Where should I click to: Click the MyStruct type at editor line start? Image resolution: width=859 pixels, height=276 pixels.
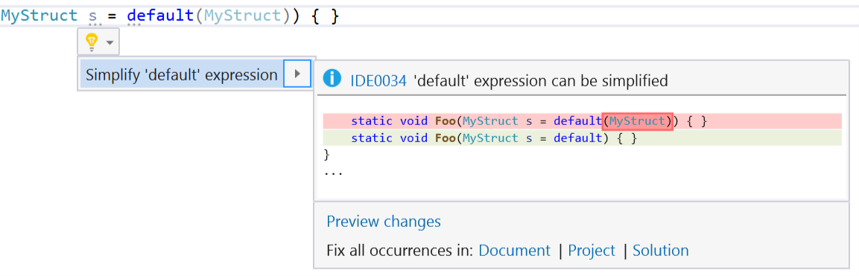click(x=39, y=16)
